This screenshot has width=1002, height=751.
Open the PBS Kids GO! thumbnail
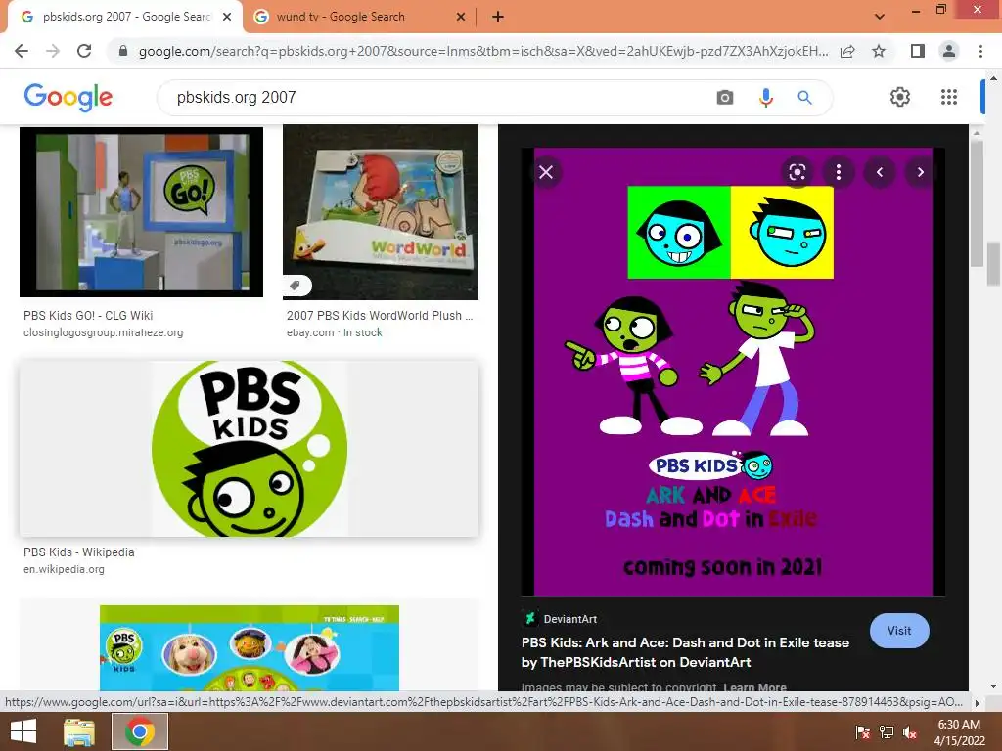141,212
